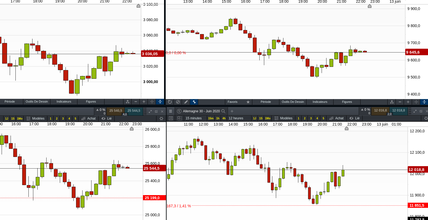The width and height of the screenshot is (428, 220).
Task: Toggle the blue up-down arrows icon
Action: (x=194, y=102)
